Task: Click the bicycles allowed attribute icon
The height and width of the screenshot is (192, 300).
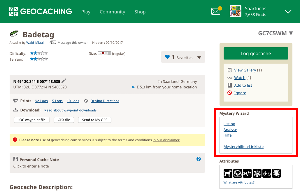Action: [x=267, y=173]
